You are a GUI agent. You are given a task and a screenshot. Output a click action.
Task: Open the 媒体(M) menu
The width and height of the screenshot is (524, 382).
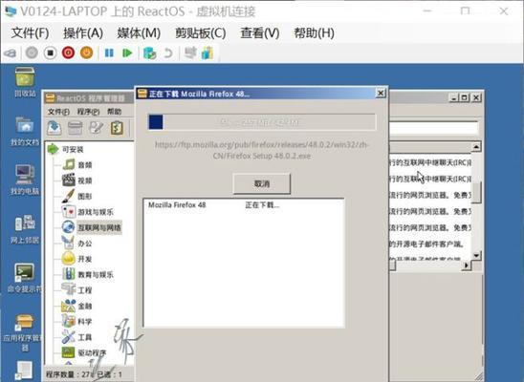[139, 33]
